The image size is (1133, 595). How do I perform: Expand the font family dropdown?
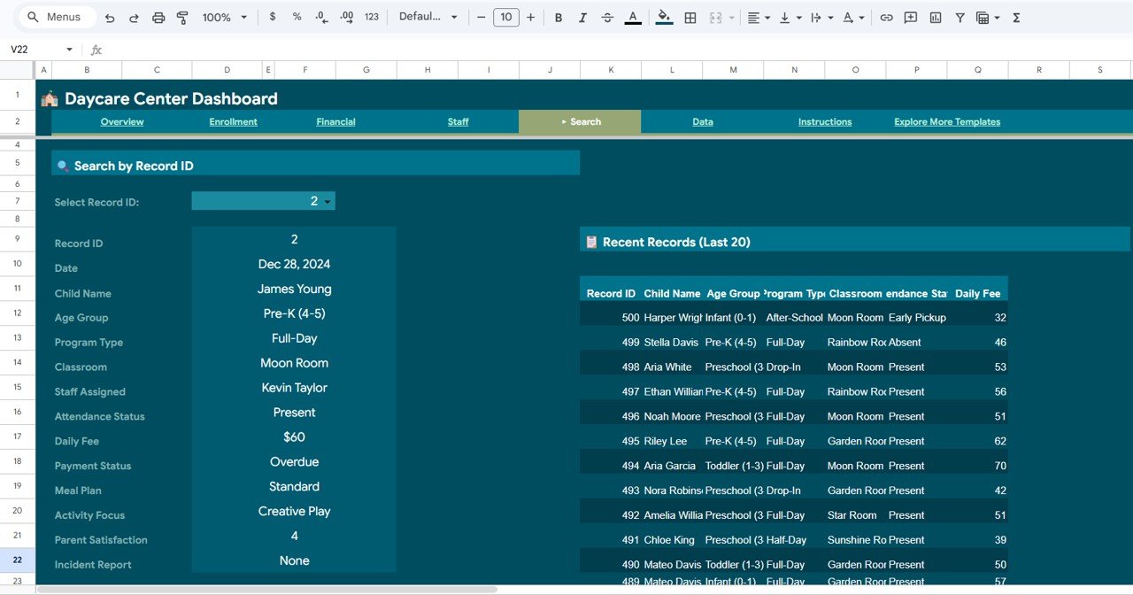coord(428,18)
